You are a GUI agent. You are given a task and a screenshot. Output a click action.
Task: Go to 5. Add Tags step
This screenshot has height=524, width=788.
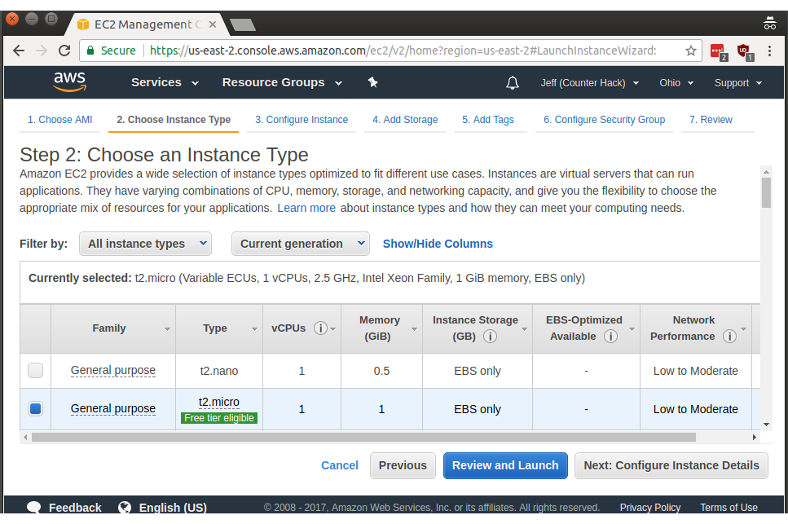point(488,120)
